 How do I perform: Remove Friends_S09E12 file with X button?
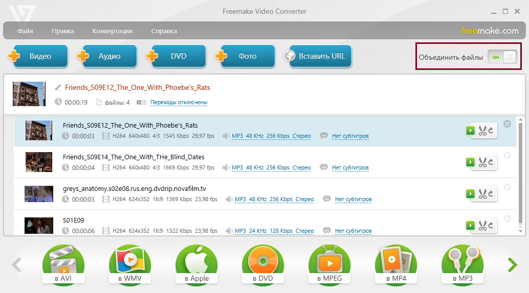[x=507, y=124]
